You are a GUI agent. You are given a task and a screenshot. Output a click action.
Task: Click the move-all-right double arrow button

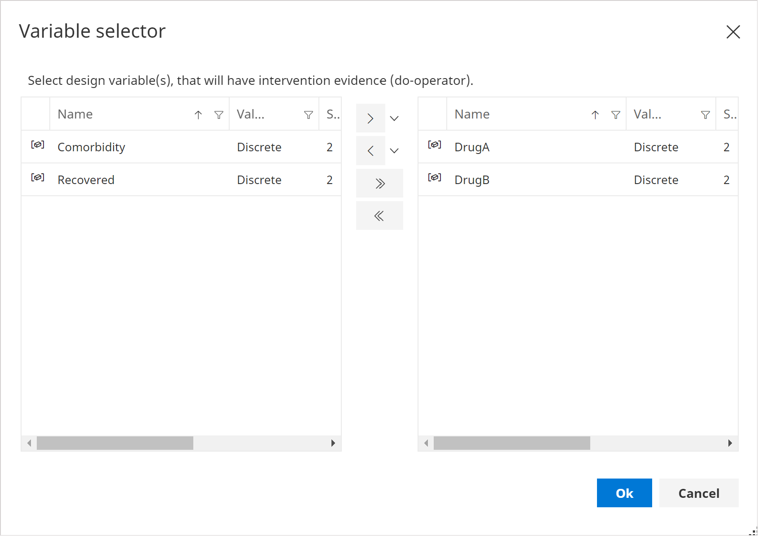(379, 183)
